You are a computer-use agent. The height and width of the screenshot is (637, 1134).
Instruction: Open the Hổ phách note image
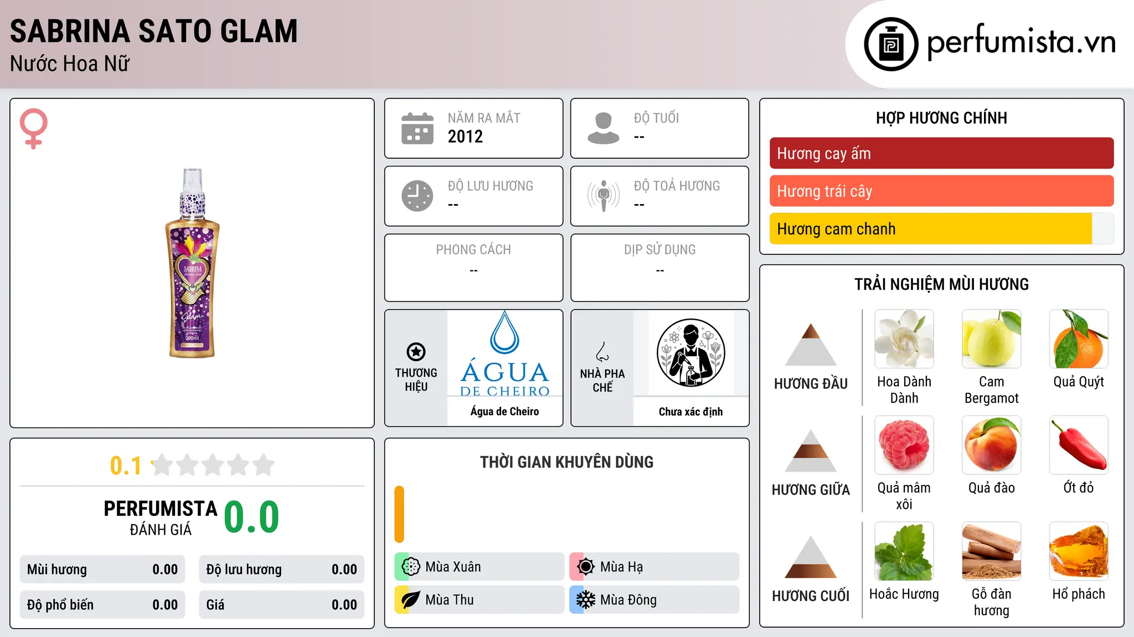pyautogui.click(x=1079, y=551)
